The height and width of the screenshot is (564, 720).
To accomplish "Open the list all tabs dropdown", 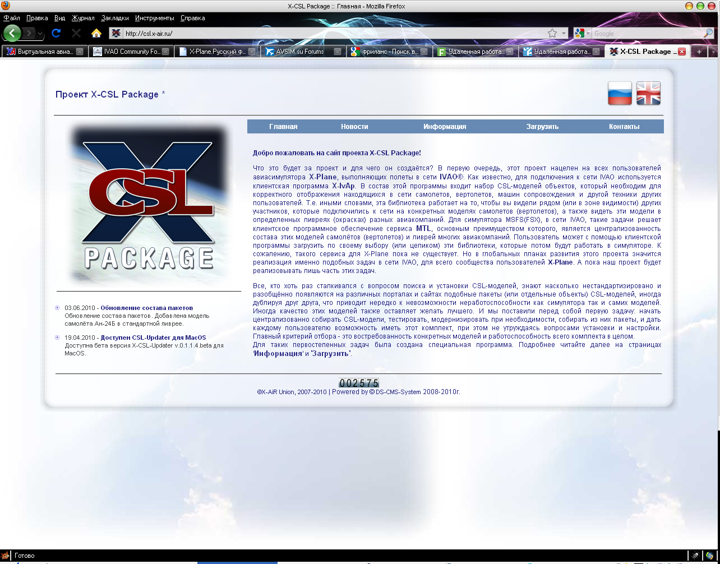I will [x=713, y=52].
